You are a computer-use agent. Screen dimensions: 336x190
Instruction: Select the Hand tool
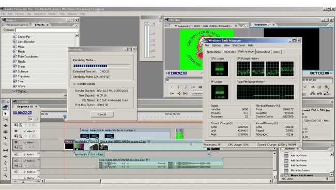(x=5, y=169)
